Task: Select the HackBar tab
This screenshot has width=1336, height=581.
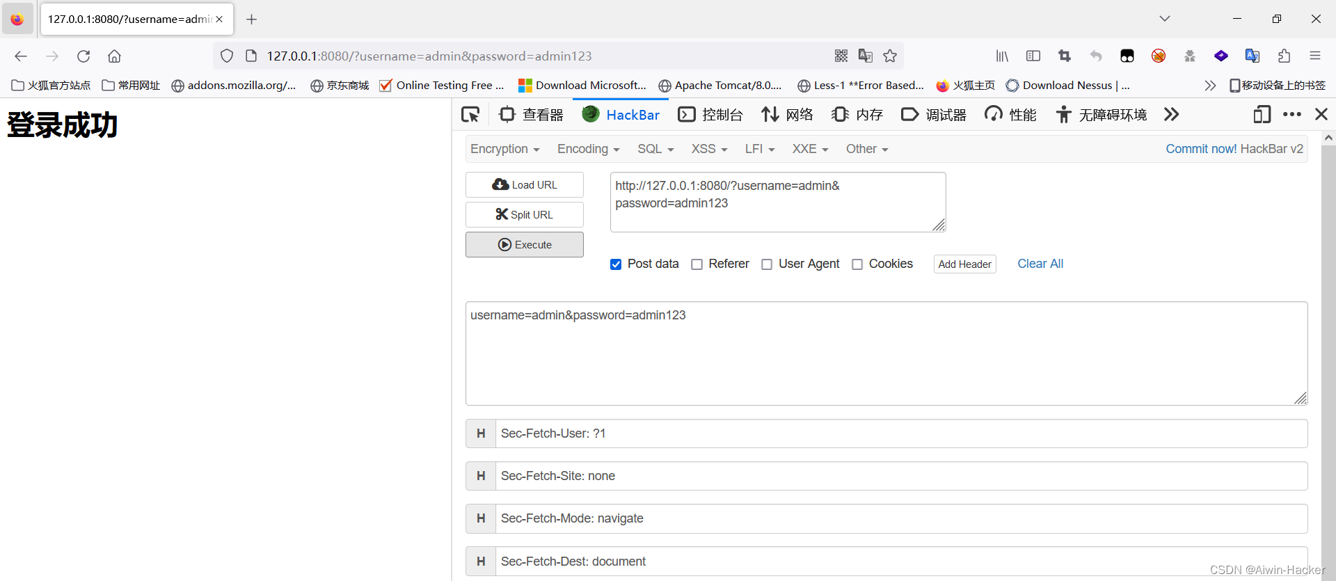Action: [621, 114]
